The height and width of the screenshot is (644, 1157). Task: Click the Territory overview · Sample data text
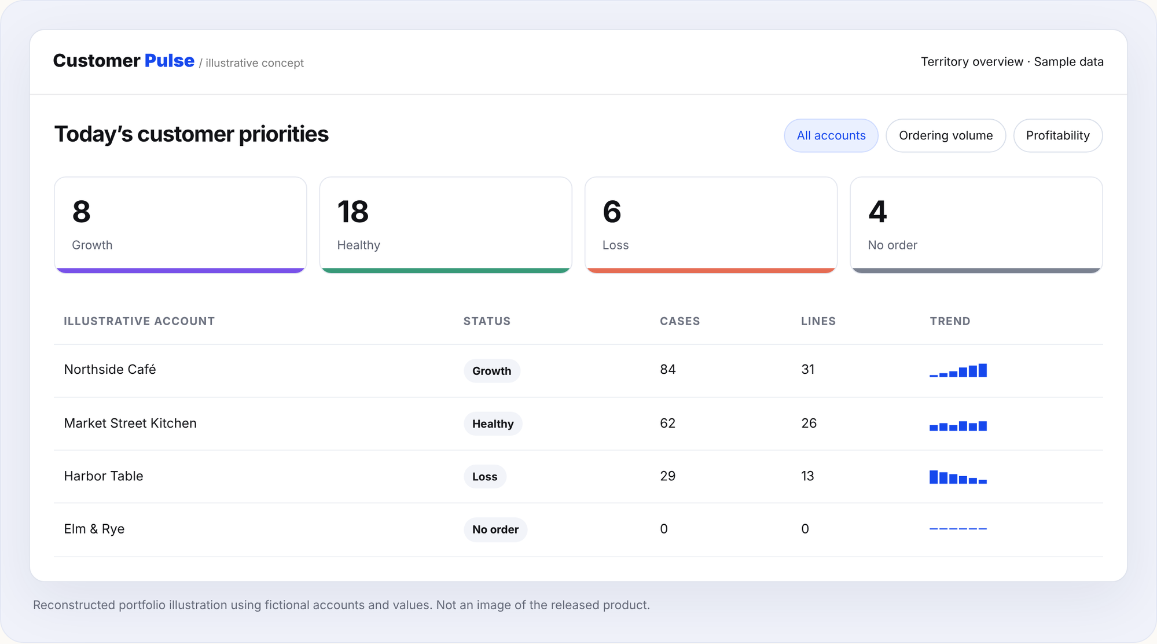coord(1012,61)
